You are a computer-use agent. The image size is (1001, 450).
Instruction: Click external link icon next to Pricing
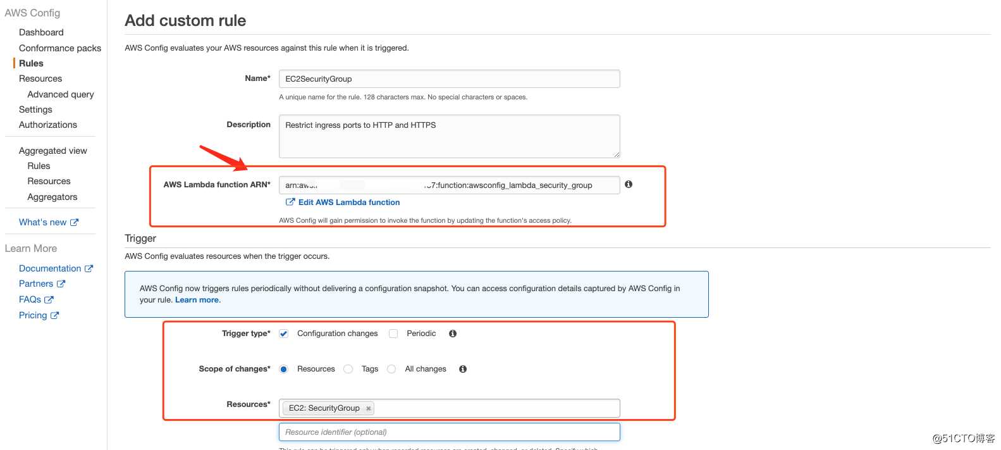click(x=55, y=315)
